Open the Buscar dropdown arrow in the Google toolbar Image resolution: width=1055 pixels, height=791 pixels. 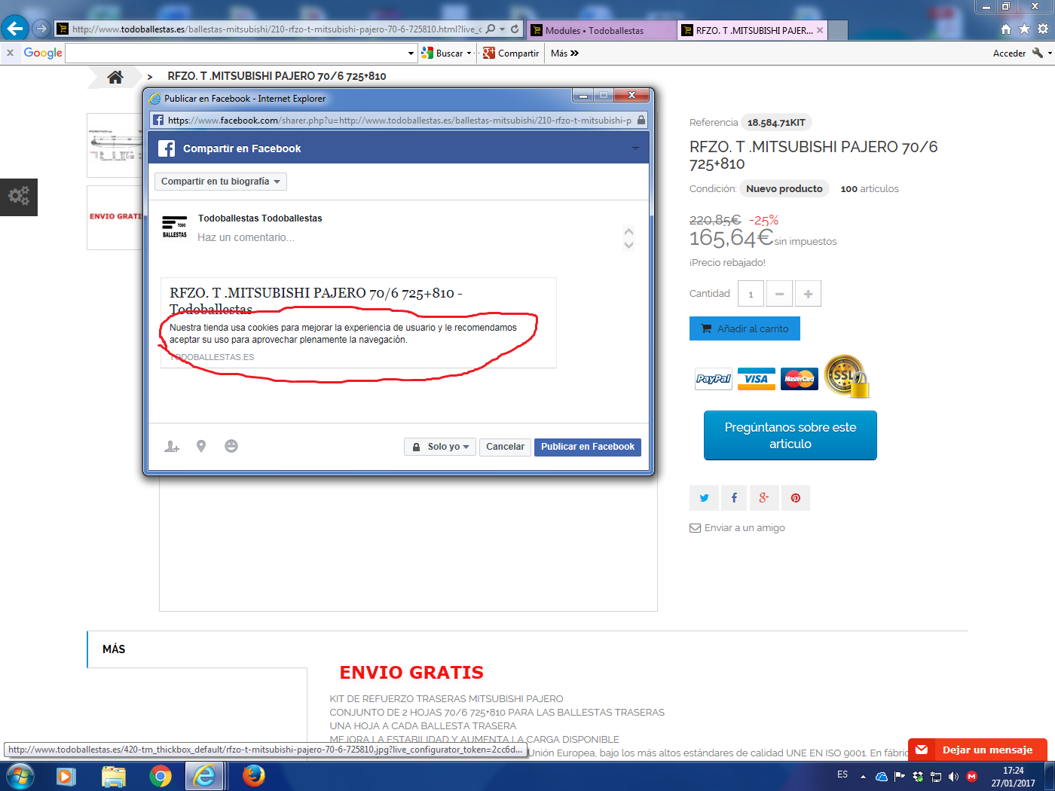click(x=469, y=53)
